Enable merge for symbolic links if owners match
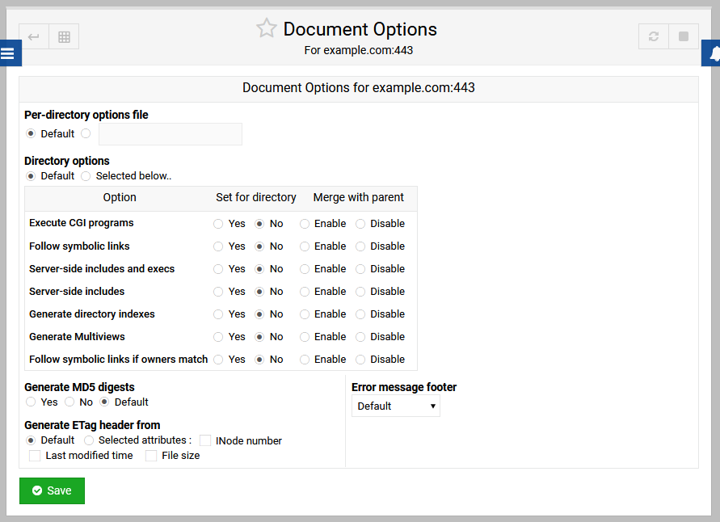This screenshot has height=522, width=720. click(305, 360)
